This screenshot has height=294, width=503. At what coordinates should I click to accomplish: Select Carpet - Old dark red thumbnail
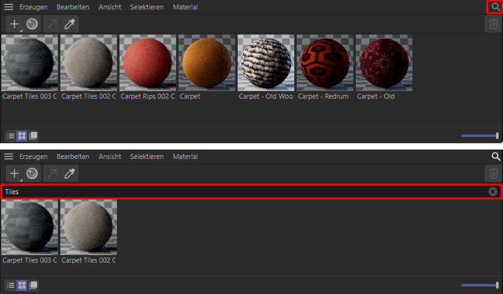coord(384,63)
